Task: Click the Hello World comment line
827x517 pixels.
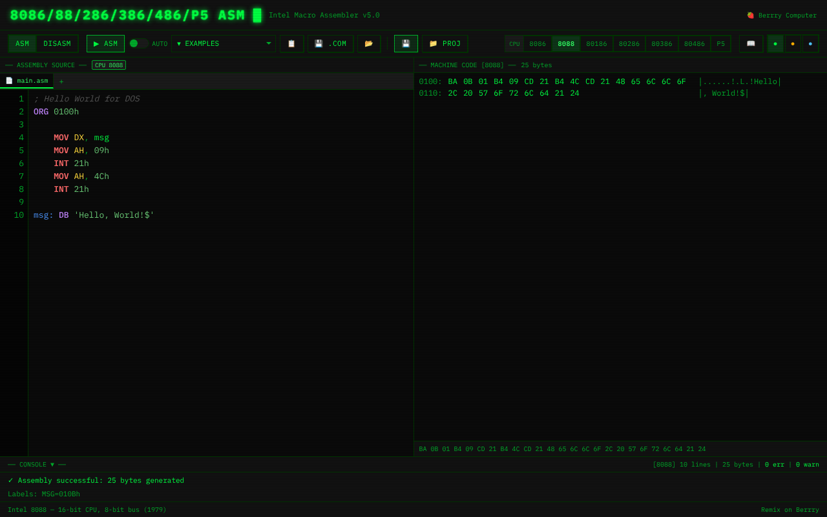Action: pos(87,99)
